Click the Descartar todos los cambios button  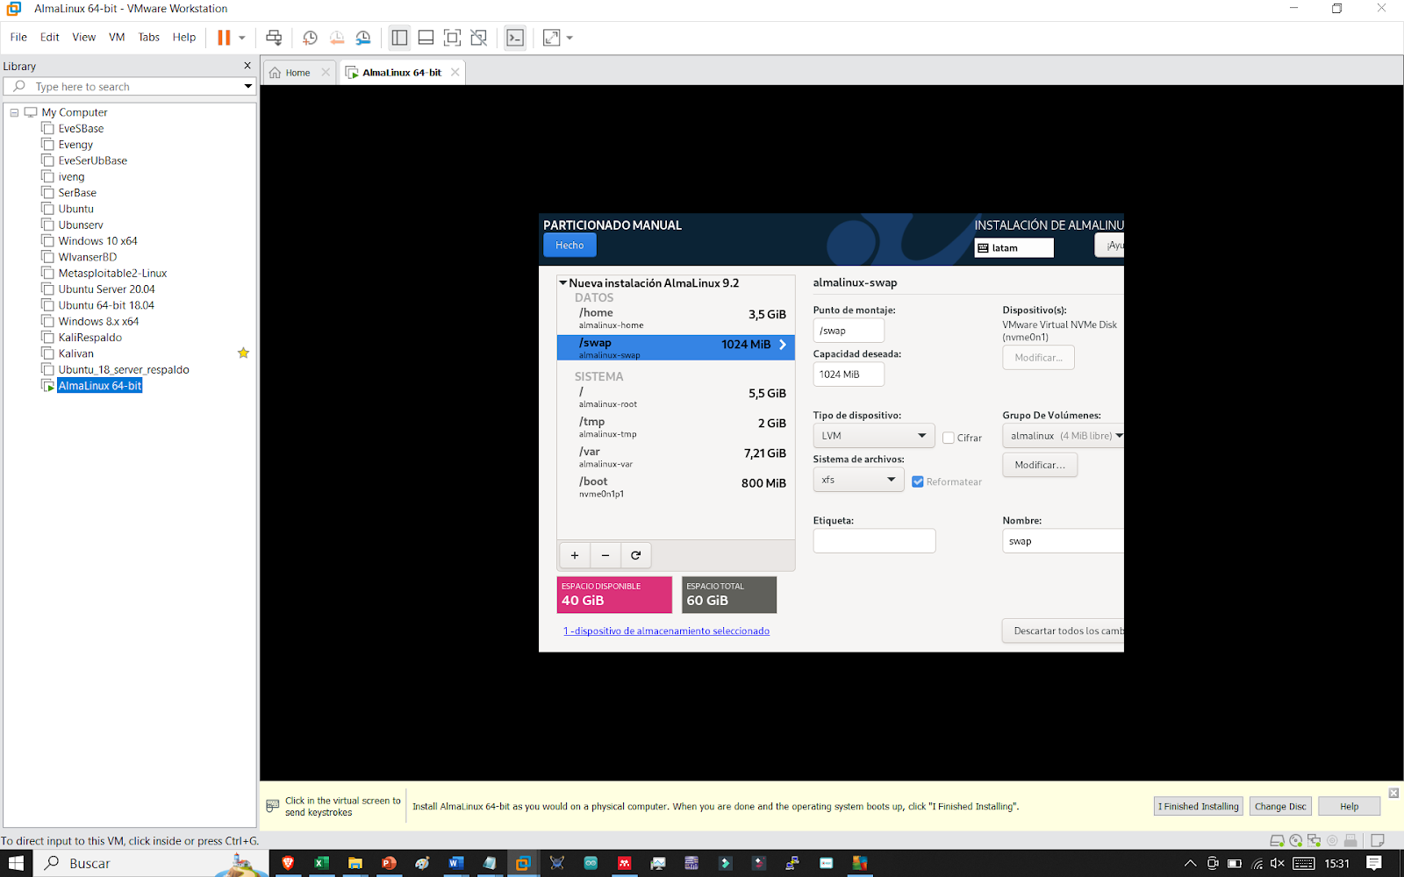pyautogui.click(x=1064, y=631)
